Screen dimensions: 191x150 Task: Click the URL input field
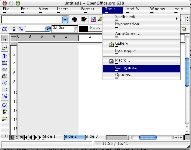(32, 20)
